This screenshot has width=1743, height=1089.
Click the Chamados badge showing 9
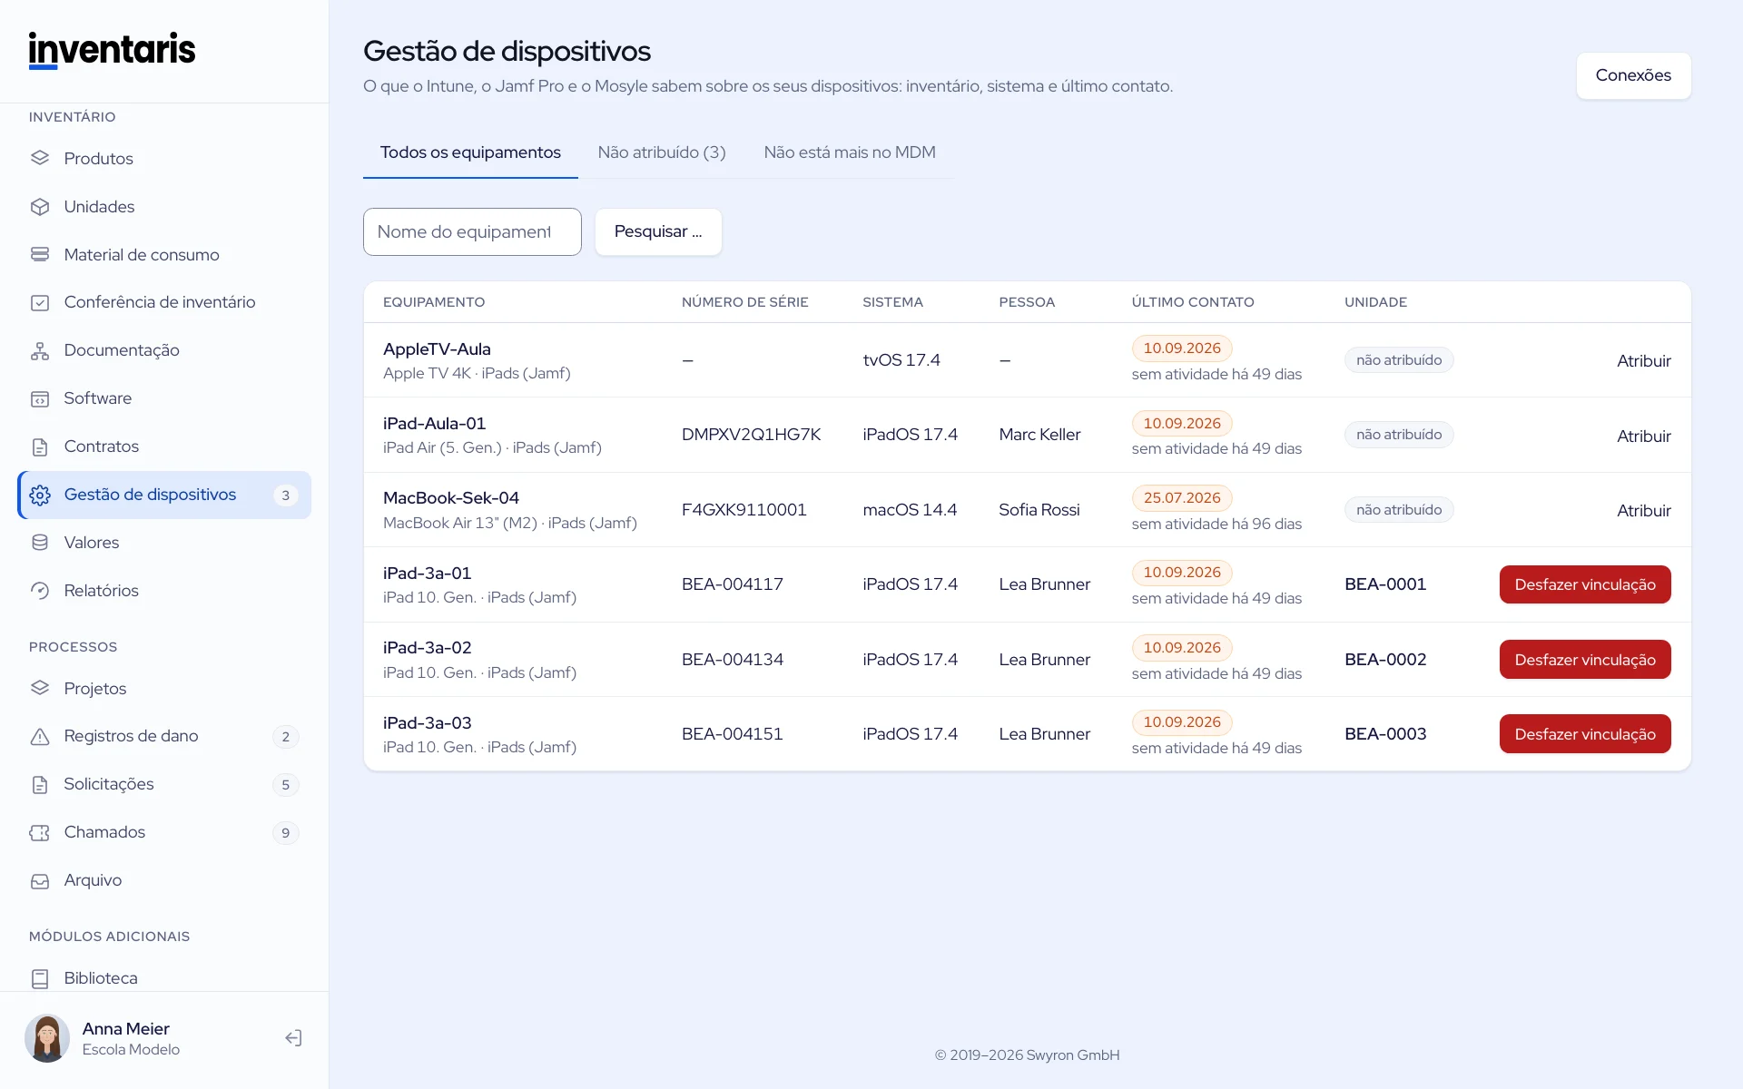pos(285,833)
